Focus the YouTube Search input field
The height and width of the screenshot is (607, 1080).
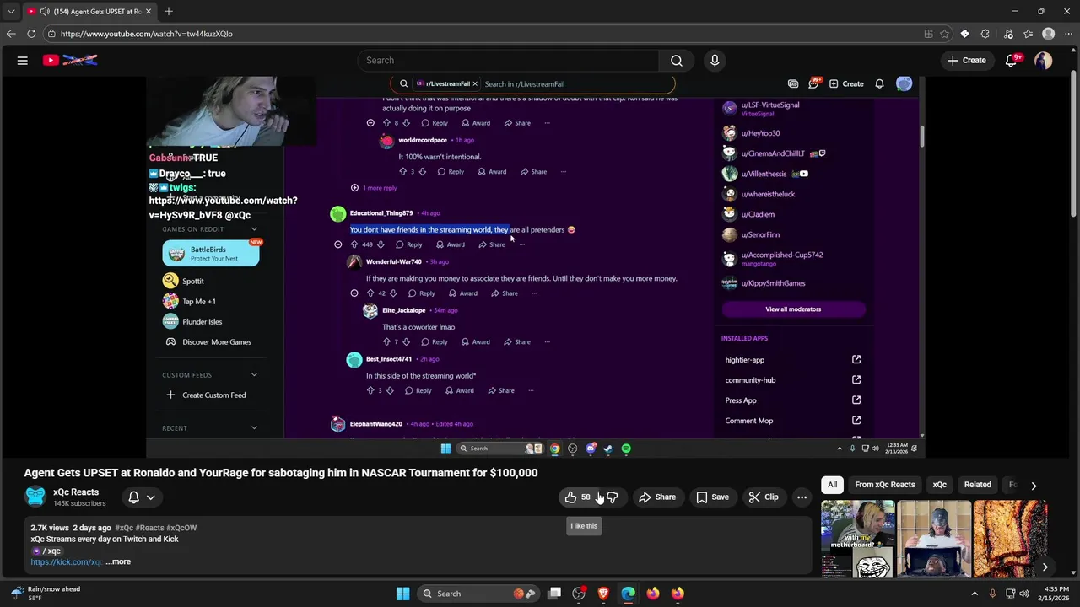[x=509, y=61]
